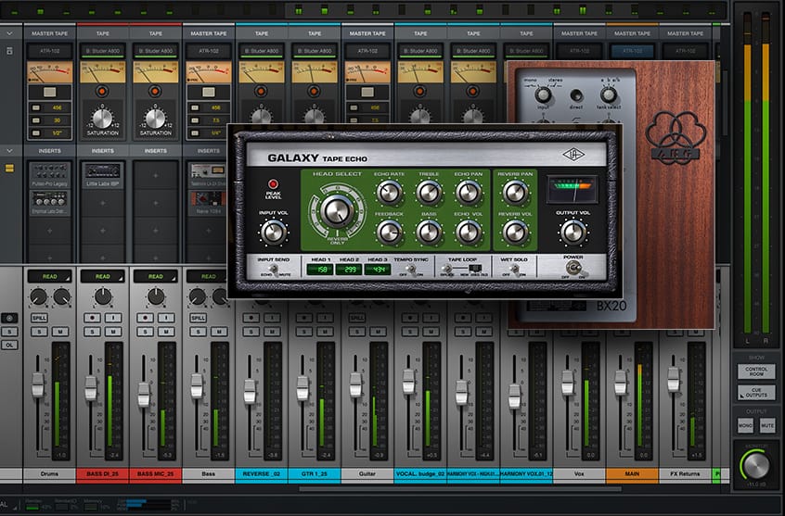Image resolution: width=785 pixels, height=516 pixels.
Task: Mute the monitor output
Action: pos(767,425)
